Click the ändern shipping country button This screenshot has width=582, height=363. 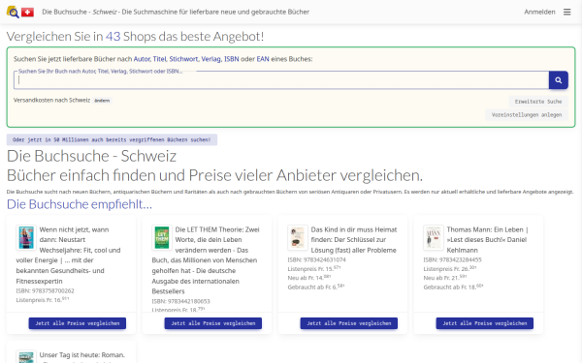pos(102,101)
